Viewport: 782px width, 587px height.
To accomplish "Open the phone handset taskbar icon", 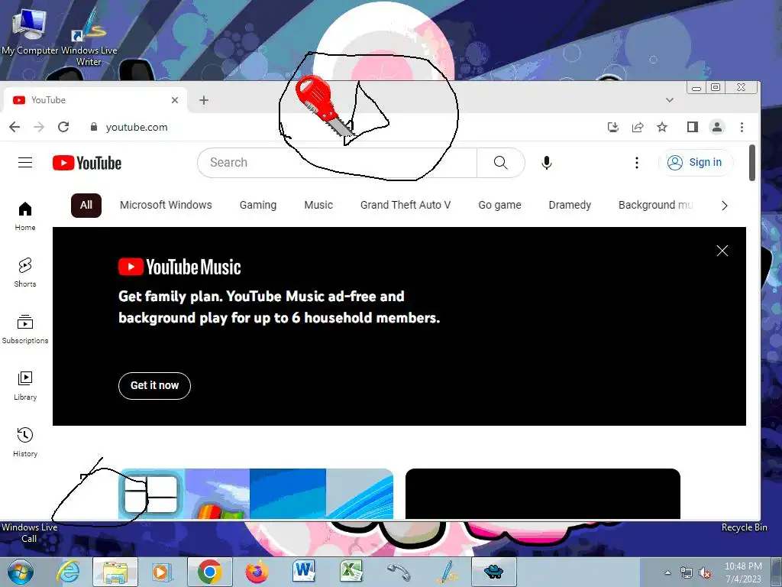I will 399,572.
